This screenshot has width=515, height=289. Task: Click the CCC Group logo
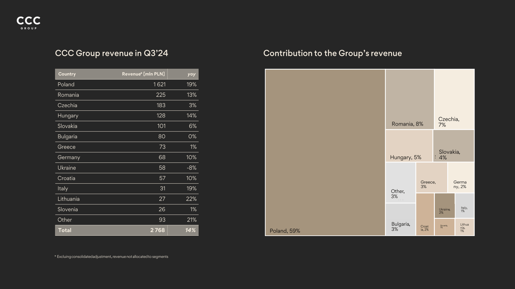click(x=28, y=23)
